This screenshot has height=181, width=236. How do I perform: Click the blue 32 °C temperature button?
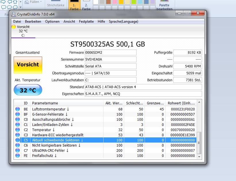click(x=28, y=90)
